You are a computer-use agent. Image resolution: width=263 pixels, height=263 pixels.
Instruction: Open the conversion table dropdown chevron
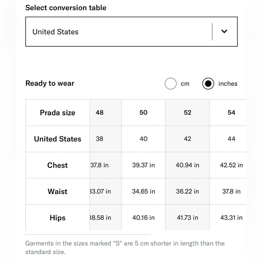pos(224,31)
